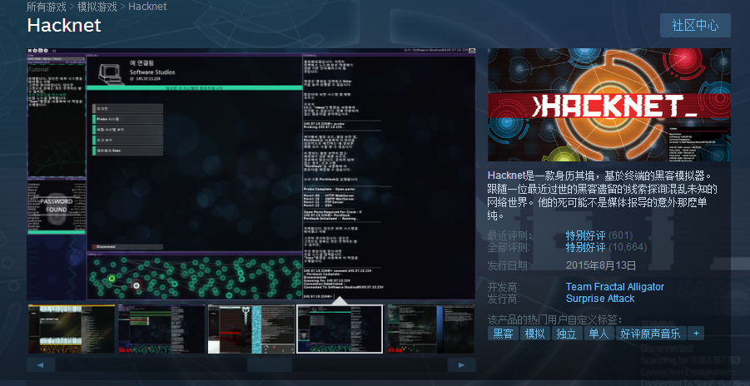Open recent reviews 特别好评 (601) link
Viewport: 750px width, 386px height.
[599, 235]
